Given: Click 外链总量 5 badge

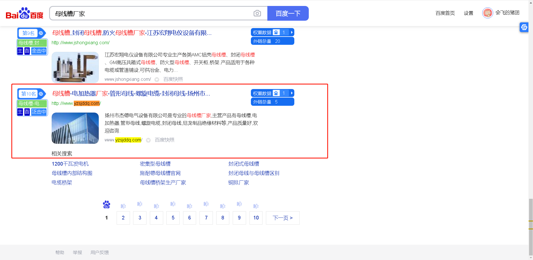Looking at the screenshot, I should point(272,102).
